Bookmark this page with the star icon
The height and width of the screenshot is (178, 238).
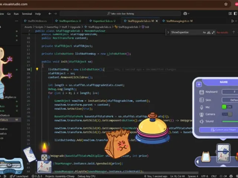click(x=226, y=4)
